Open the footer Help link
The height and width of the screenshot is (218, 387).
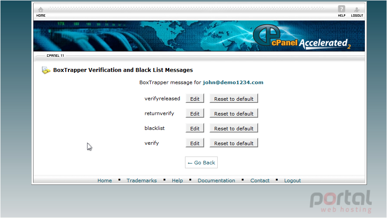click(x=177, y=181)
